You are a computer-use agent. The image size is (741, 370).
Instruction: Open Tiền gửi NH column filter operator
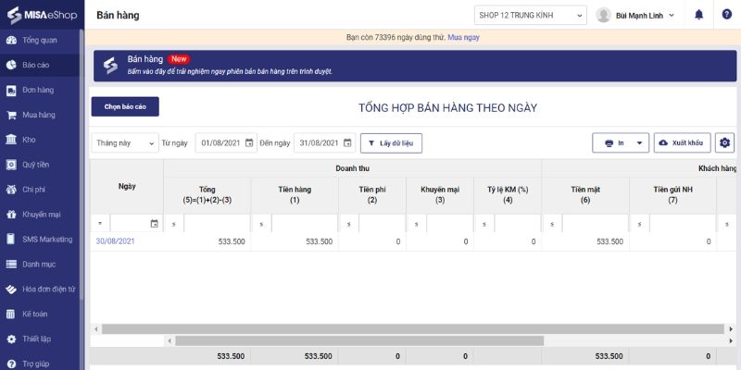[640, 224]
